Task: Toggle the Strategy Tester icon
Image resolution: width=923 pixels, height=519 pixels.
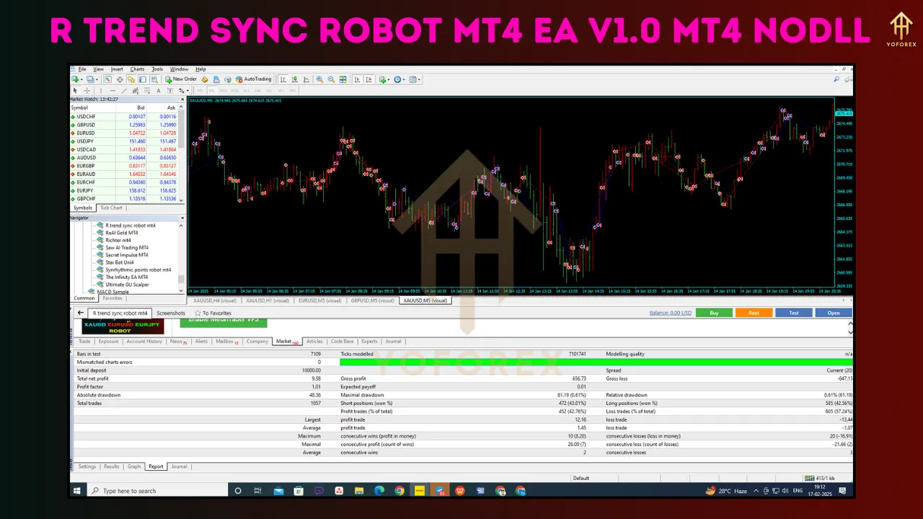Action: pos(154,79)
